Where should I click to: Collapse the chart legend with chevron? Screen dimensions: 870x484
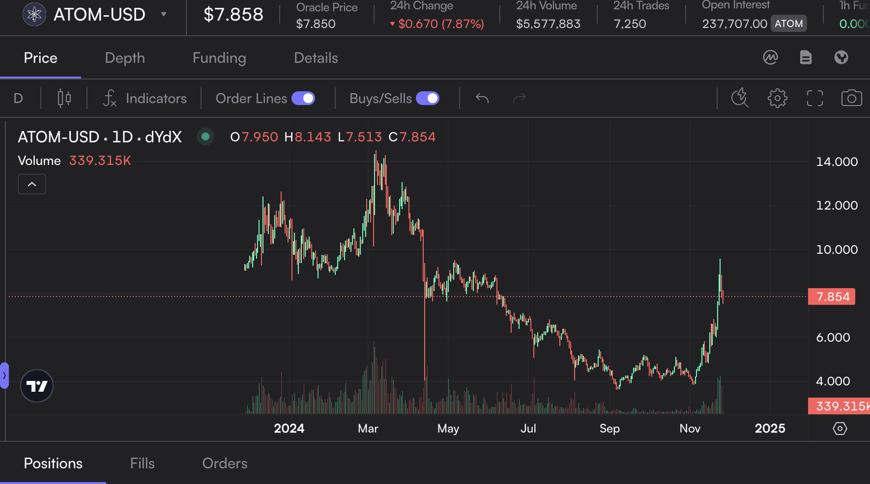(x=32, y=184)
